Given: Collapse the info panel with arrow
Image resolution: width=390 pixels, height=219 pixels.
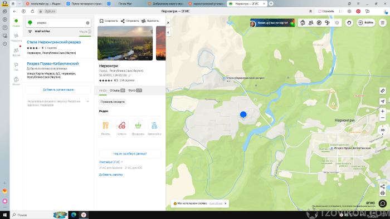Looking at the screenshot, I should [x=168, y=32].
